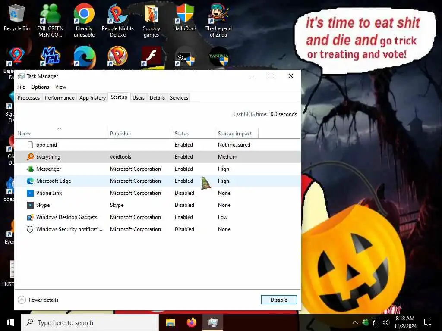Collapse Task Manager with Fewer details
The width and height of the screenshot is (442, 331).
(38, 300)
